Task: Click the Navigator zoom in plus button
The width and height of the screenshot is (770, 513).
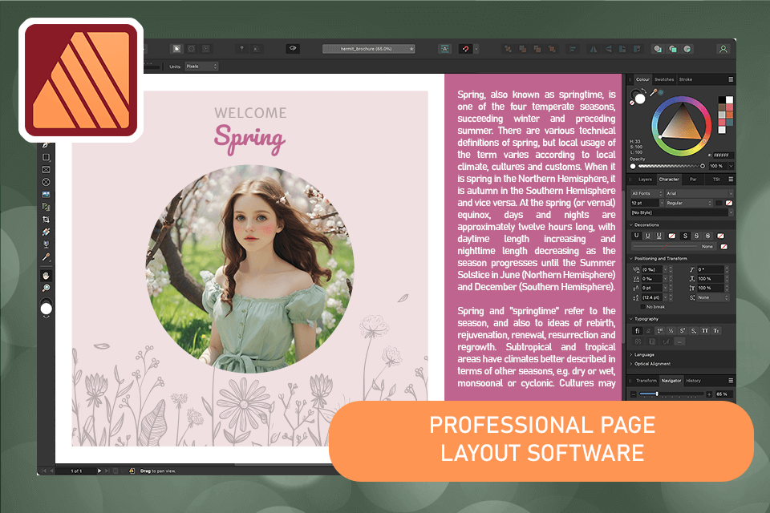Action: point(708,394)
